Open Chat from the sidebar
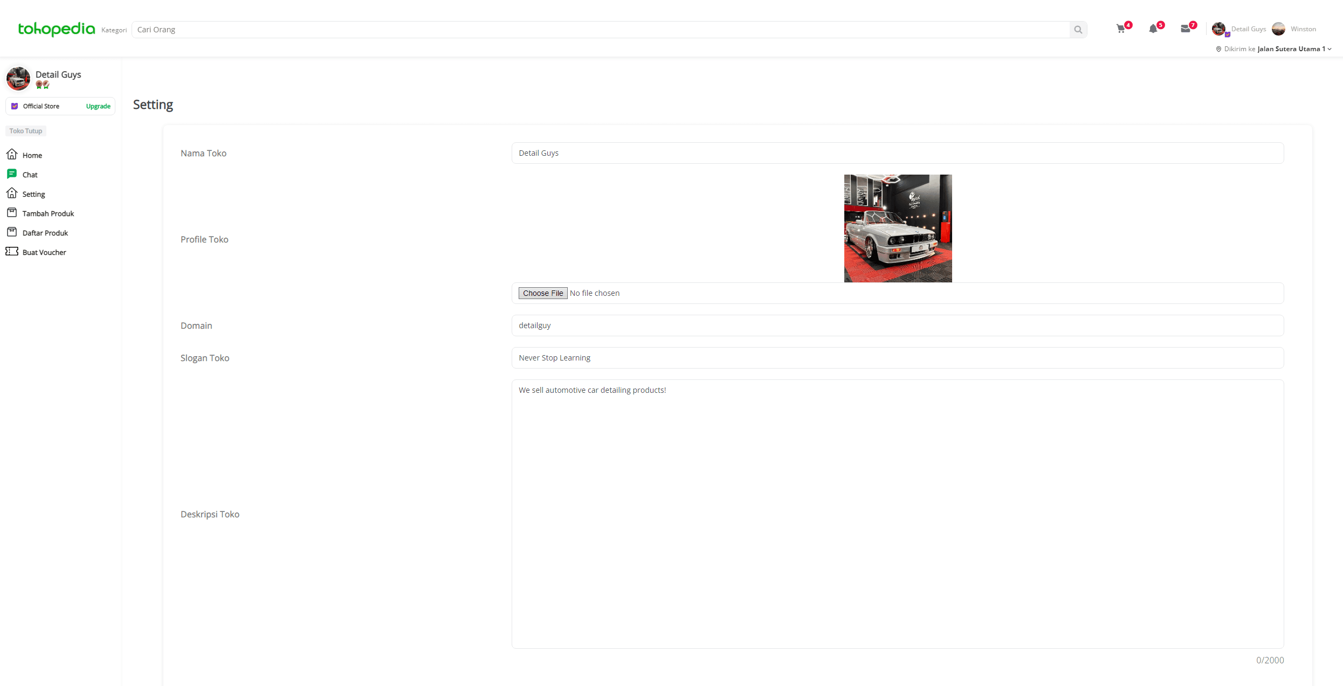1343x686 pixels. click(30, 174)
